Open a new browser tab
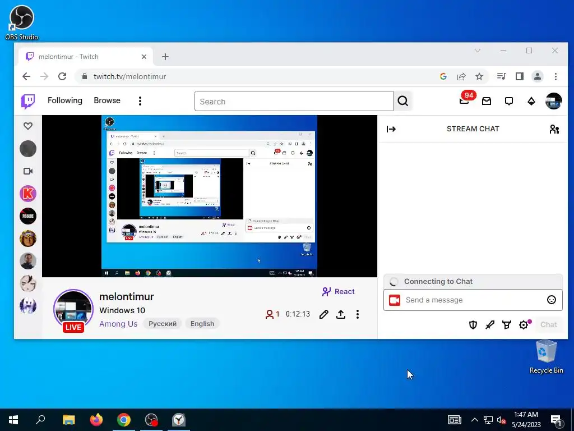 (165, 57)
